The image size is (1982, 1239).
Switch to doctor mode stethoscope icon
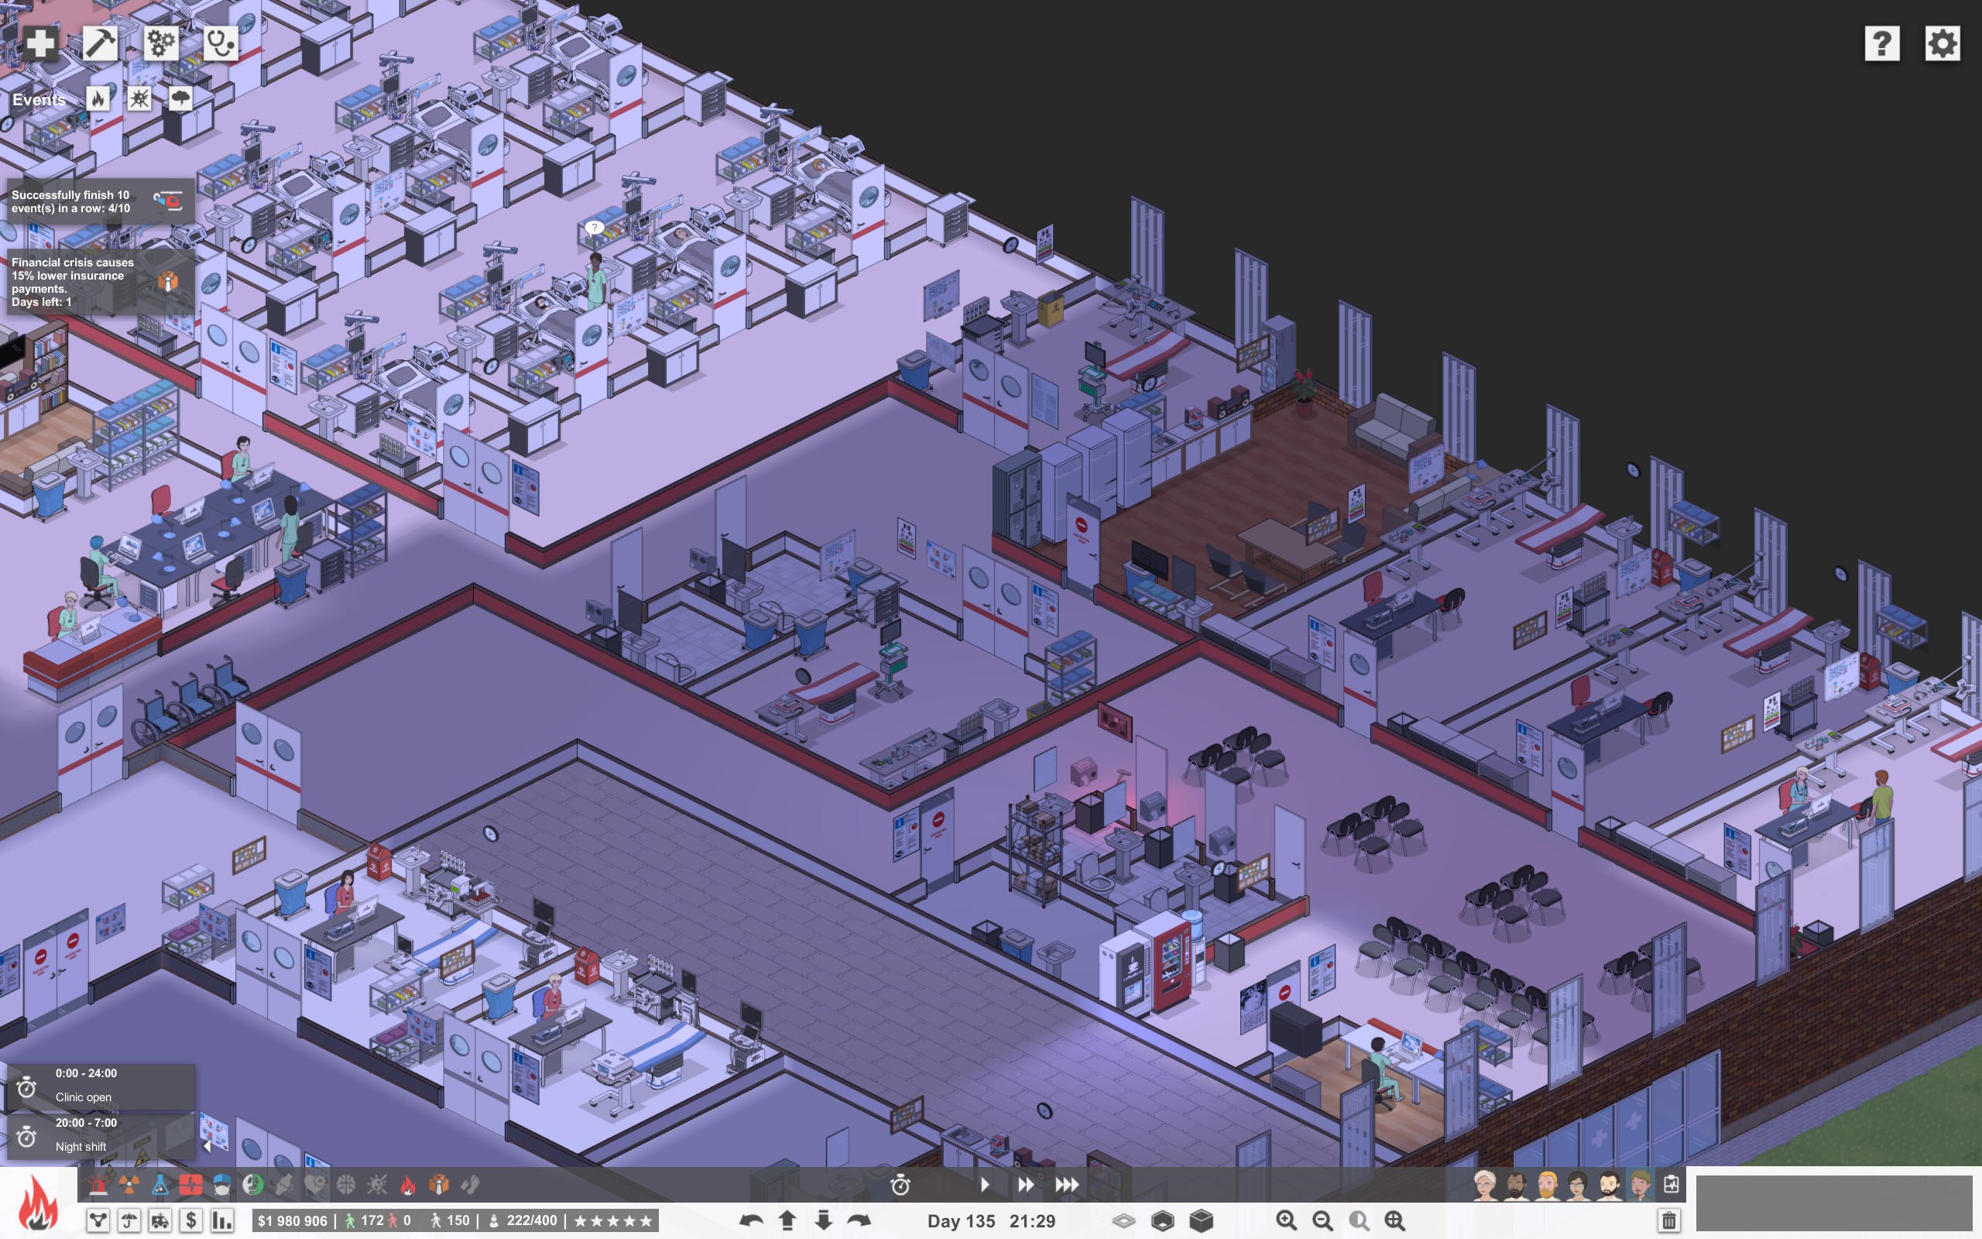(221, 43)
